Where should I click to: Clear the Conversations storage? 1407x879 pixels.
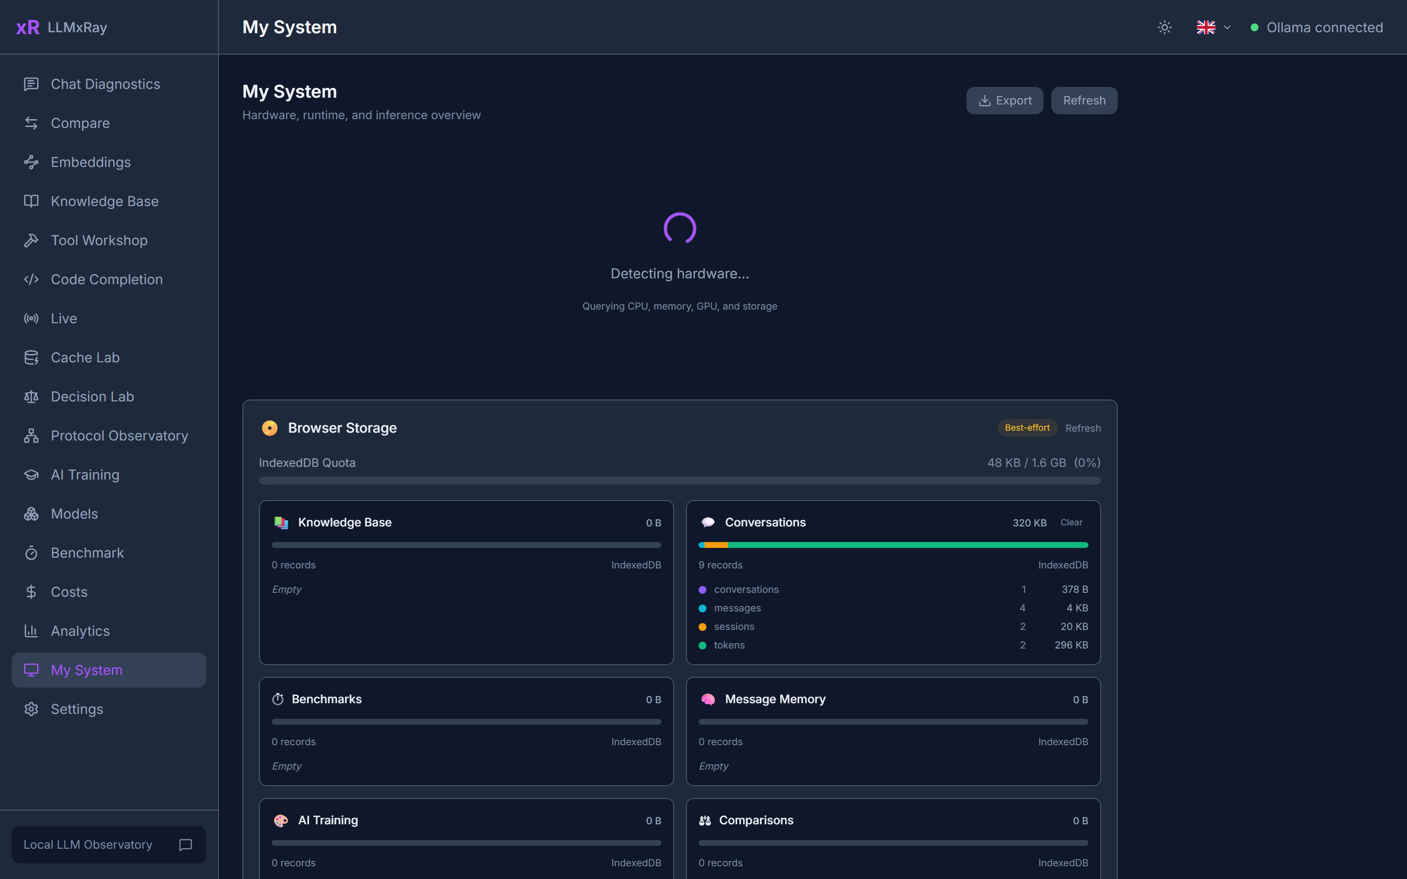coord(1071,523)
